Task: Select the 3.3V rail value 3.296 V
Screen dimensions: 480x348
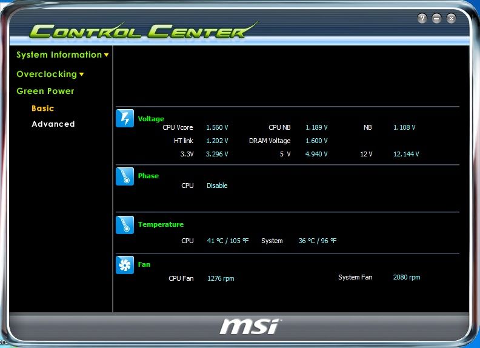Action: click(x=217, y=154)
